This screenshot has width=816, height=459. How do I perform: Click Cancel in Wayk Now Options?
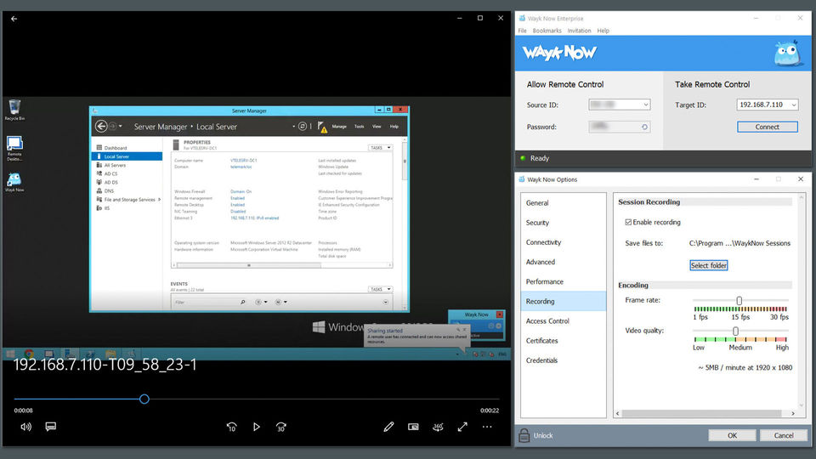click(x=783, y=435)
